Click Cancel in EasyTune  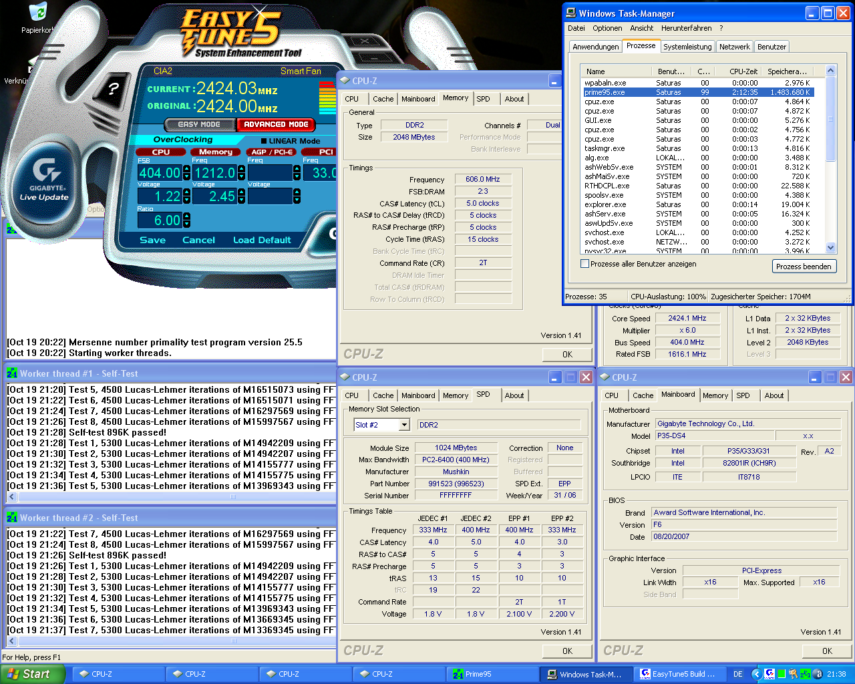point(198,240)
